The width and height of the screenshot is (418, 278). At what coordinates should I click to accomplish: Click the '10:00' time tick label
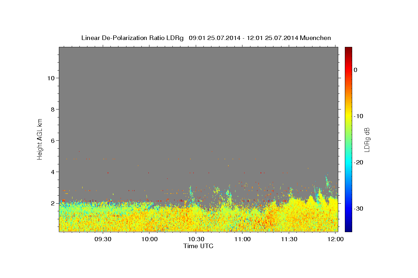pyautogui.click(x=149, y=239)
